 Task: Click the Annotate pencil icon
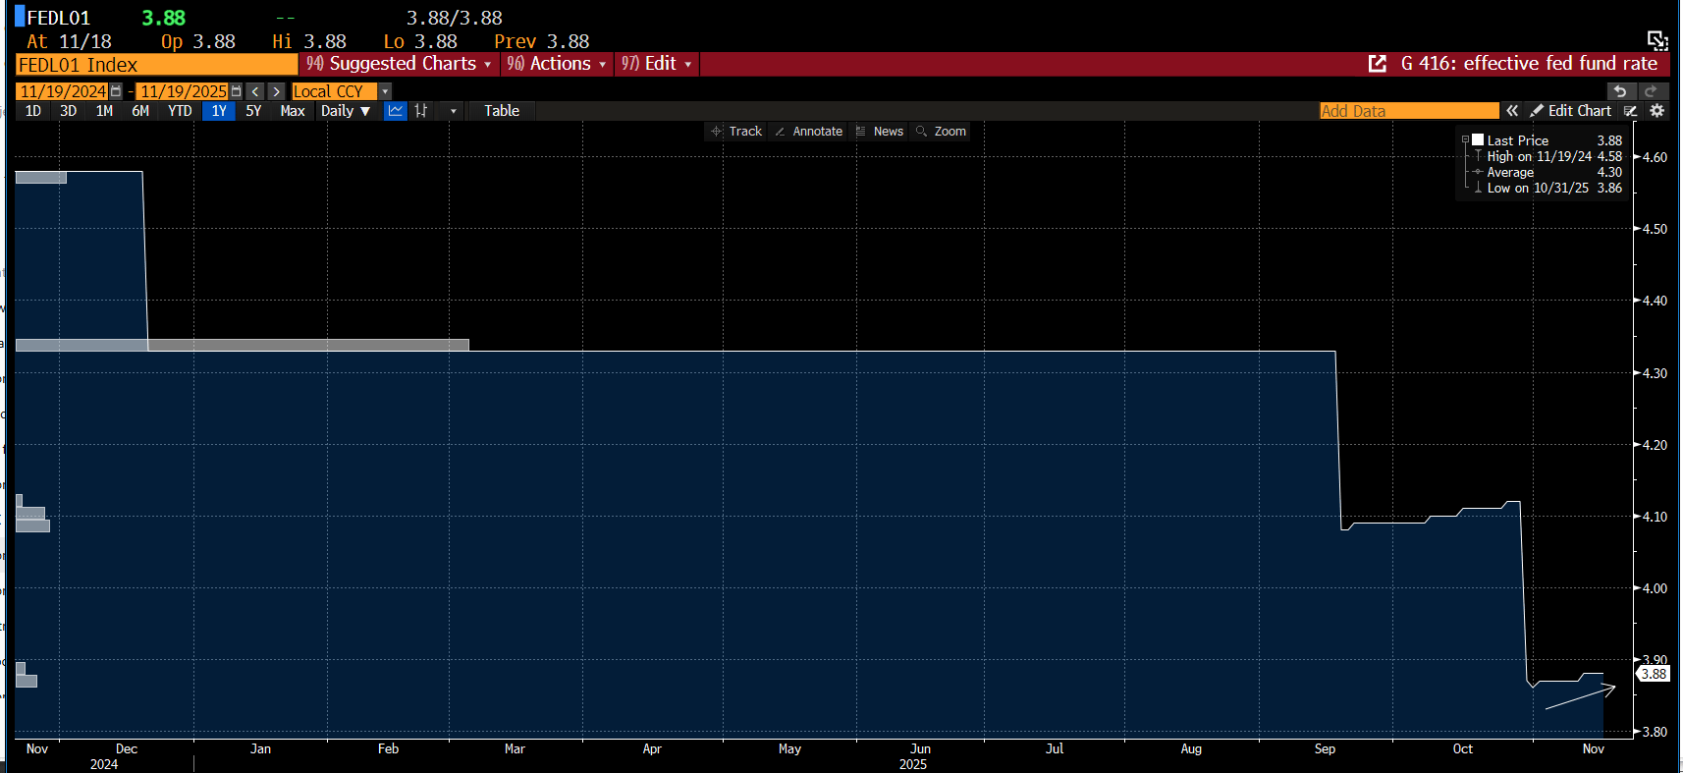pyautogui.click(x=780, y=132)
